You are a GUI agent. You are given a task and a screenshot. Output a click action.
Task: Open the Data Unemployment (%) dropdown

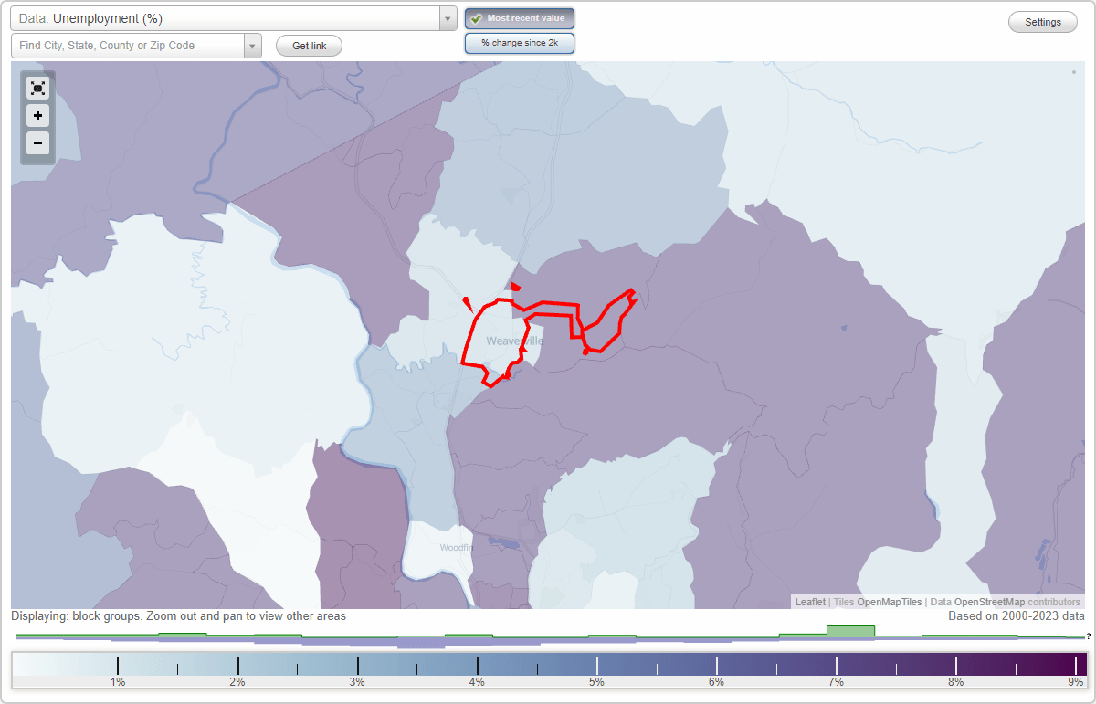coord(234,18)
